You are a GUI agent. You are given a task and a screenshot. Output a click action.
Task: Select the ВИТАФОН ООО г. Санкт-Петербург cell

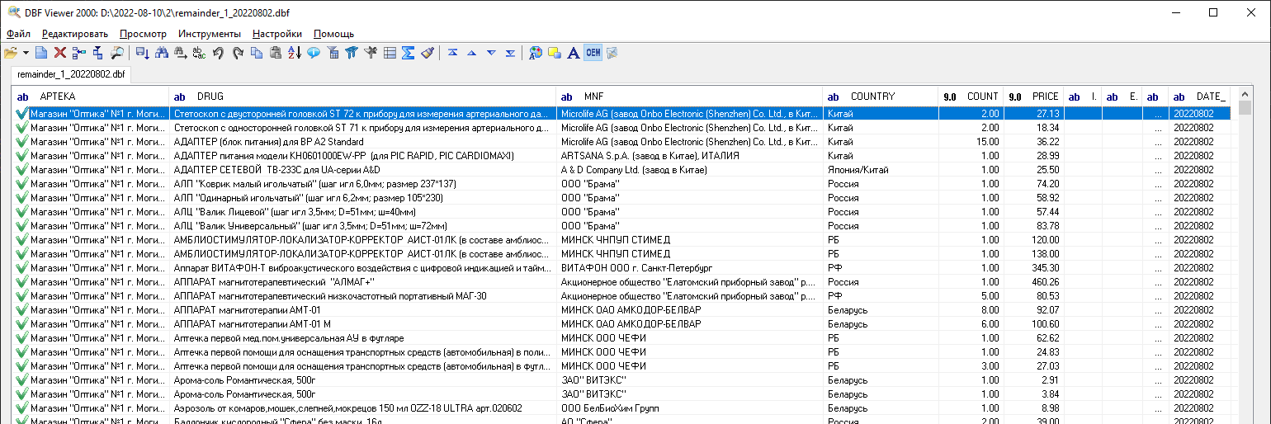689,267
